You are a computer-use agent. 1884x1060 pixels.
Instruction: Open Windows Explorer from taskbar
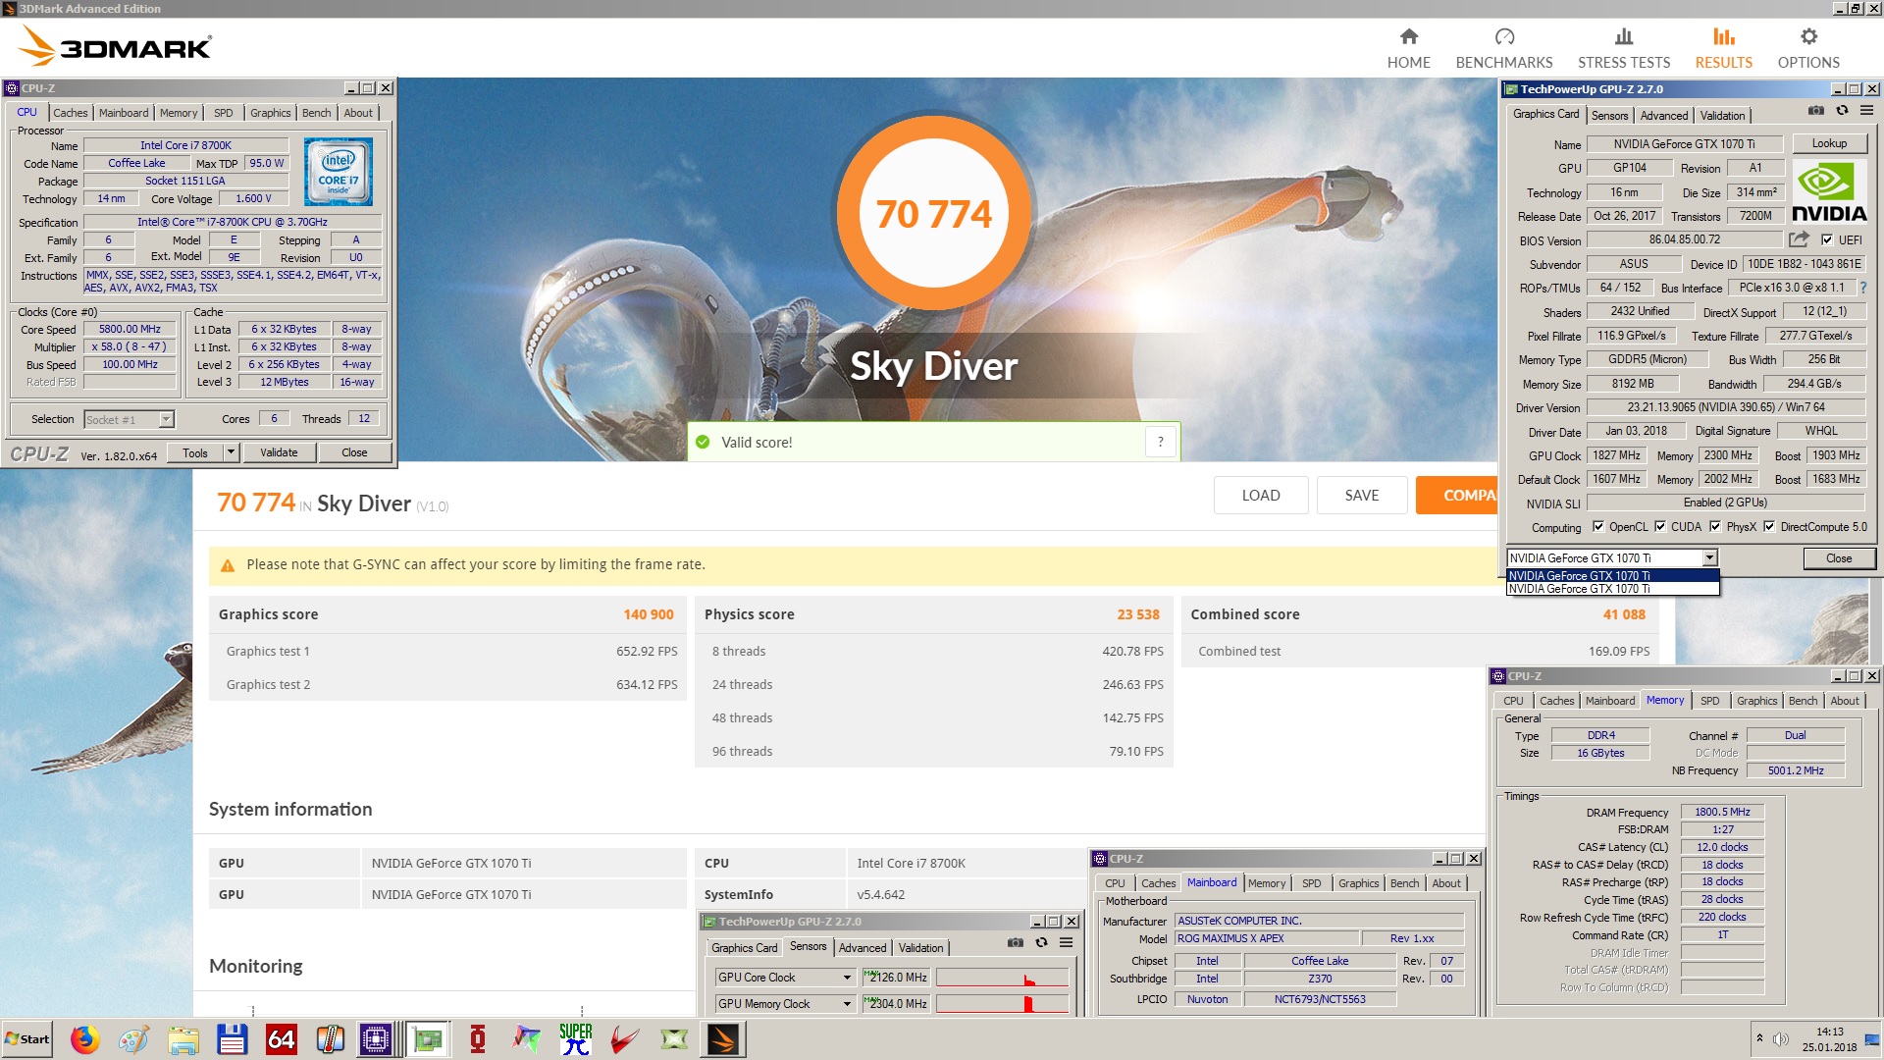(183, 1039)
